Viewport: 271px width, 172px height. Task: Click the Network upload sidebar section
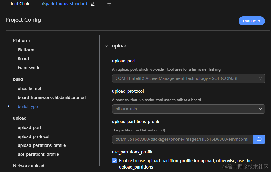pyautogui.click(x=29, y=166)
